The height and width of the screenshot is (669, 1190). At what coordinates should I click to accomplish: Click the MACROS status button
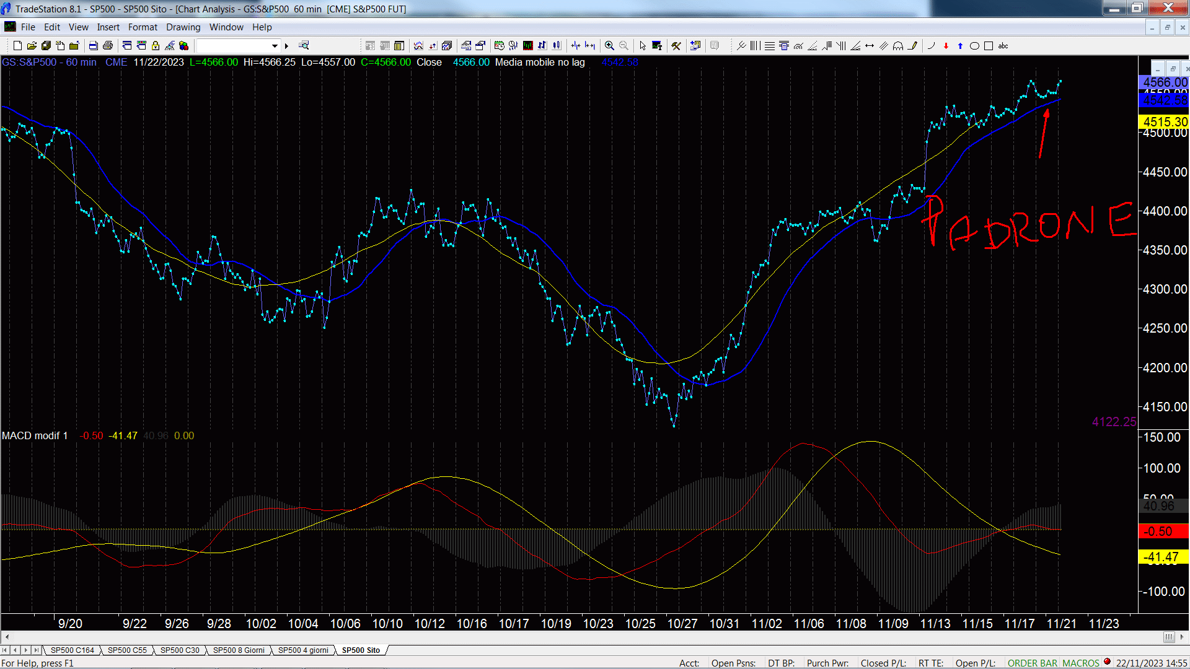pos(1081,663)
